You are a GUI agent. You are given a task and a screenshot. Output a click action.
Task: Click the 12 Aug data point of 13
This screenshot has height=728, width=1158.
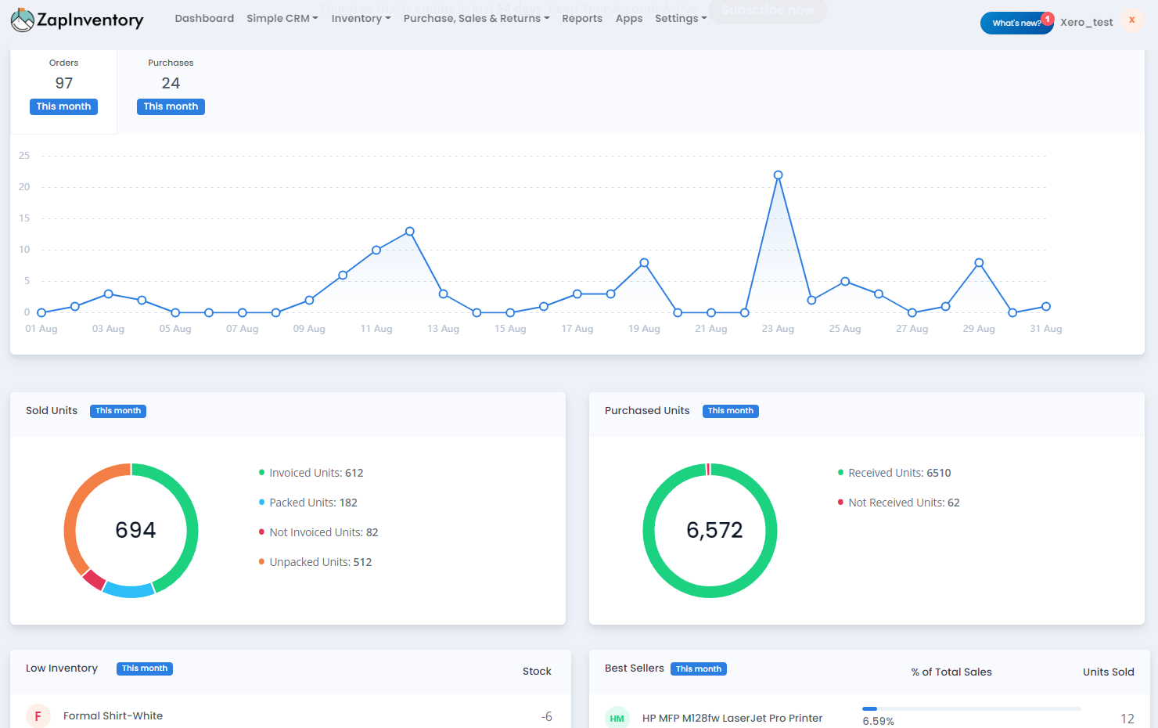coord(410,232)
